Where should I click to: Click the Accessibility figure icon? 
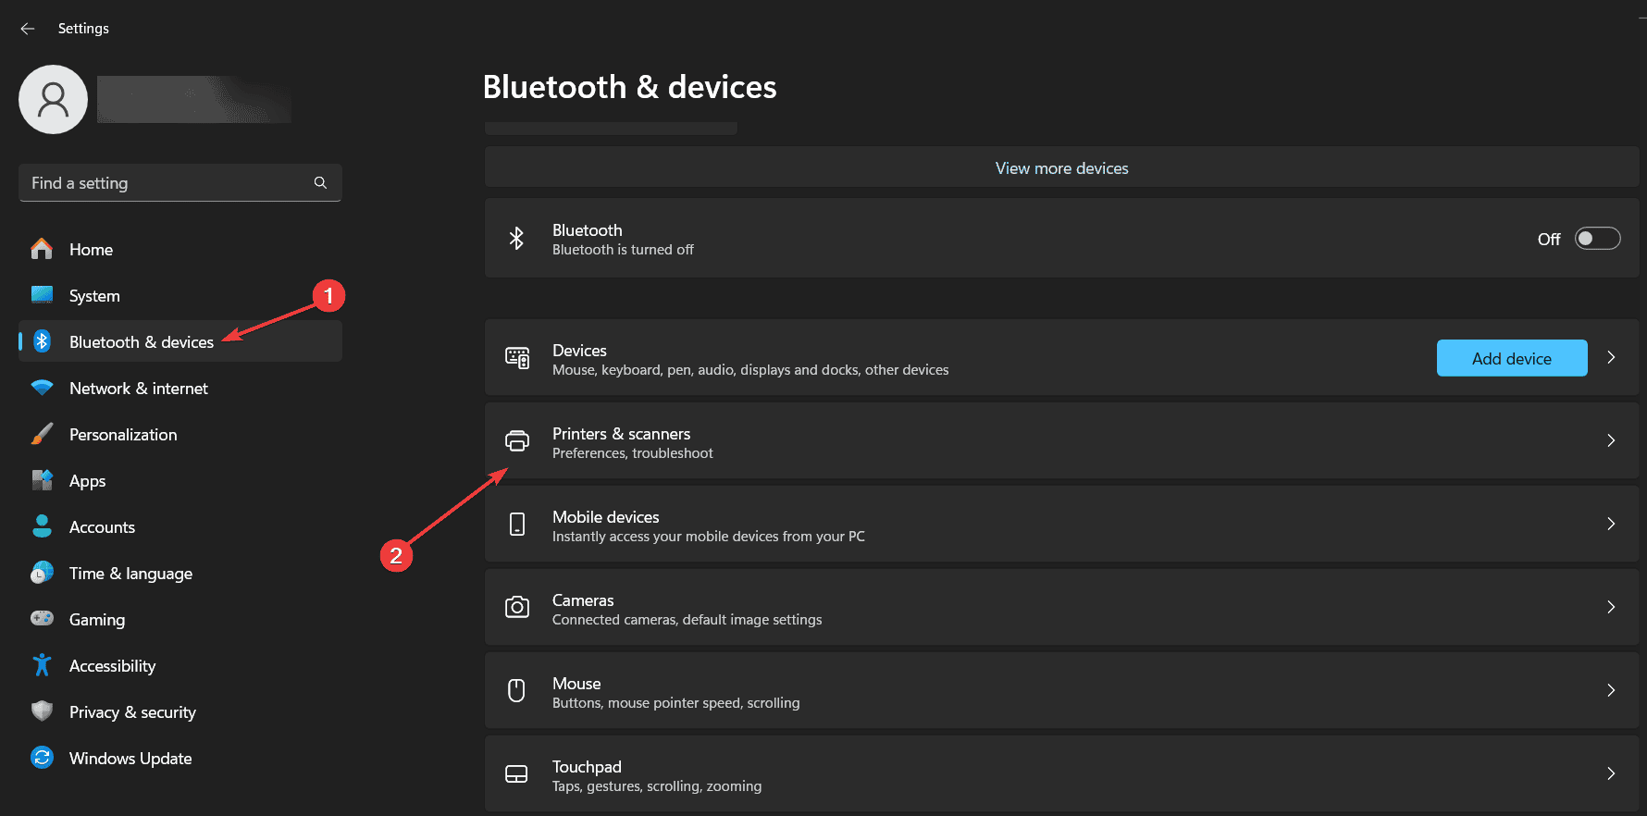(x=42, y=665)
